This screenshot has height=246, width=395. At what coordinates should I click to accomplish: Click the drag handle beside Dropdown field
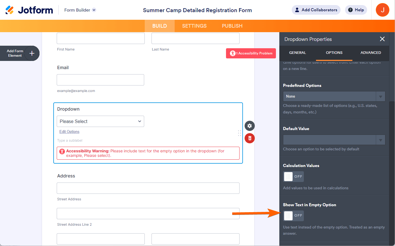[x=240, y=133]
